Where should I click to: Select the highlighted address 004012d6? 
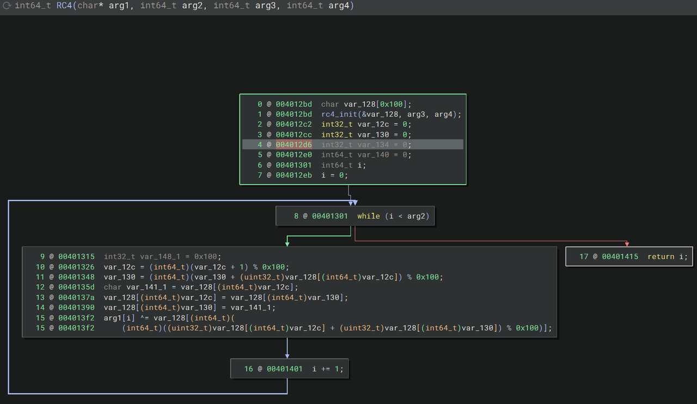[294, 144]
